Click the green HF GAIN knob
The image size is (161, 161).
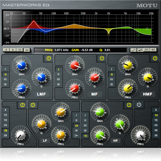[x=100, y=112]
